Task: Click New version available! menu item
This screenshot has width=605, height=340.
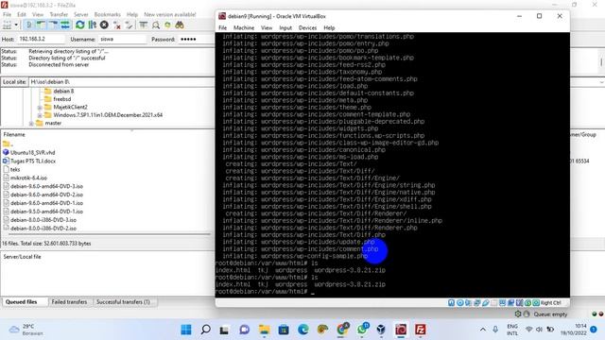Action: coord(170,15)
